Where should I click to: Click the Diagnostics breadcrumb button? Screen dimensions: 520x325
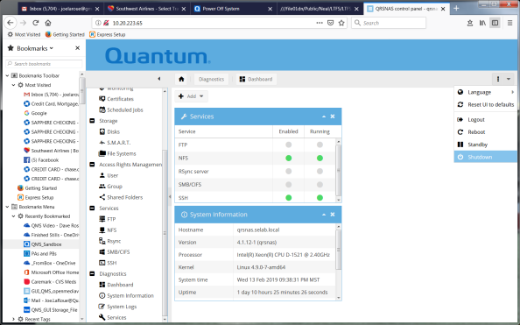tap(211, 79)
